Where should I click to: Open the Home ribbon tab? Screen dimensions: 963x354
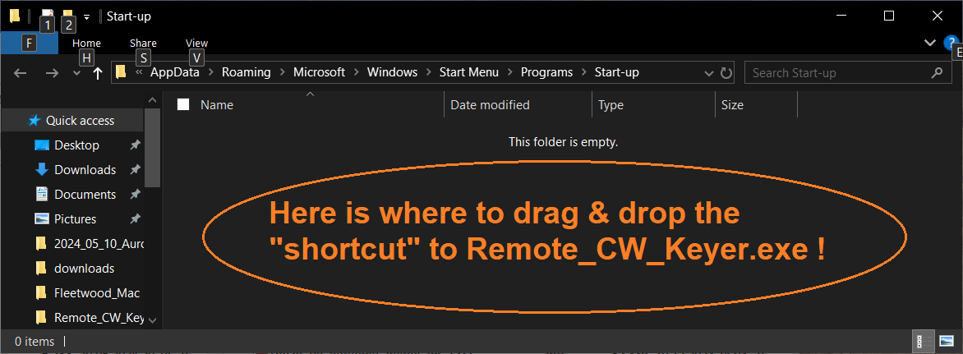coord(86,43)
